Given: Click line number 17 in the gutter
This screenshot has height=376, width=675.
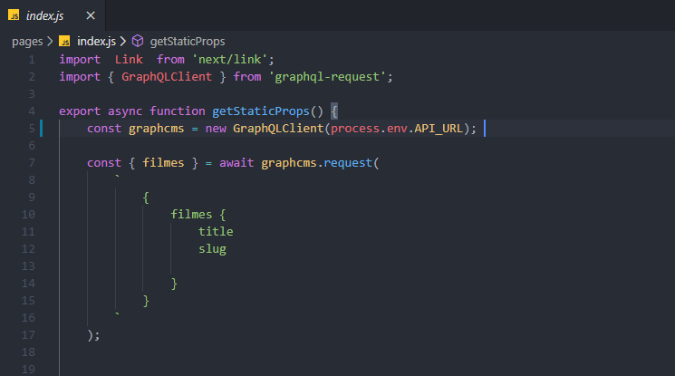Looking at the screenshot, I should [28, 335].
